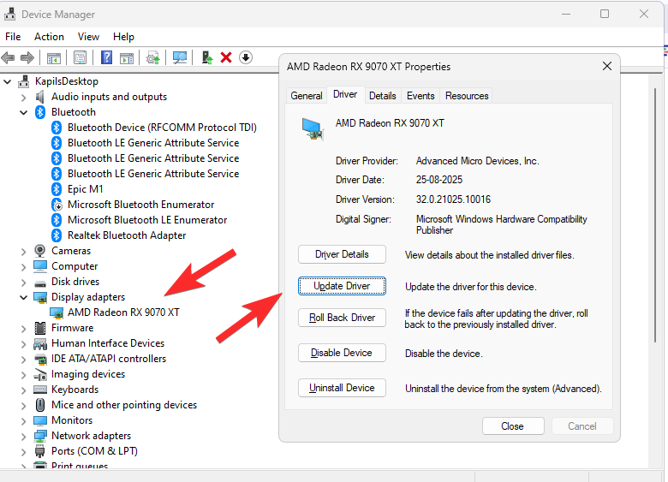The height and width of the screenshot is (482, 668).
Task: Open the Action menu
Action: tap(49, 37)
